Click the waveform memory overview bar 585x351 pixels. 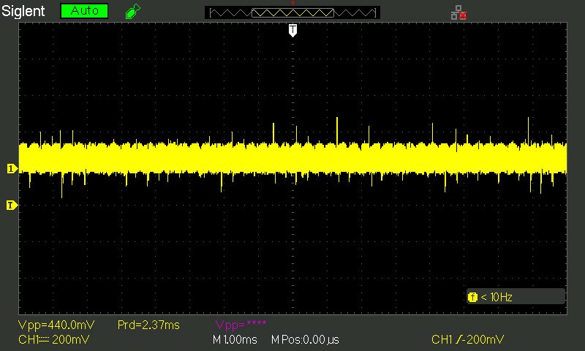[x=292, y=12]
